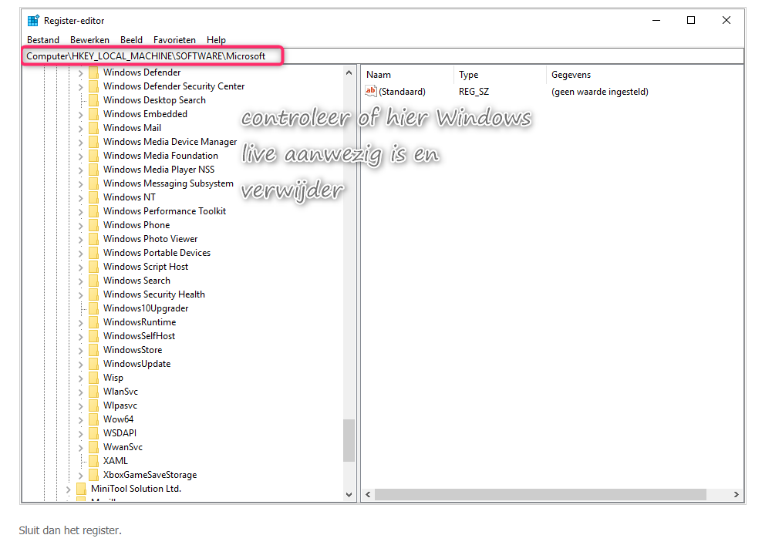Select the WlanSvc folder icon
This screenshot has width=772, height=545.
(93, 392)
